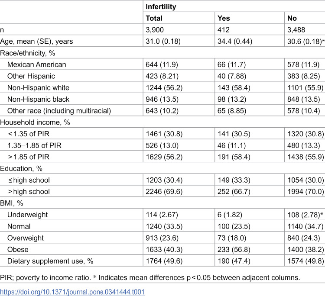Select the >high school Yes cell 252 (66.7)
This screenshot has width=325, height=296.
(x=234, y=192)
